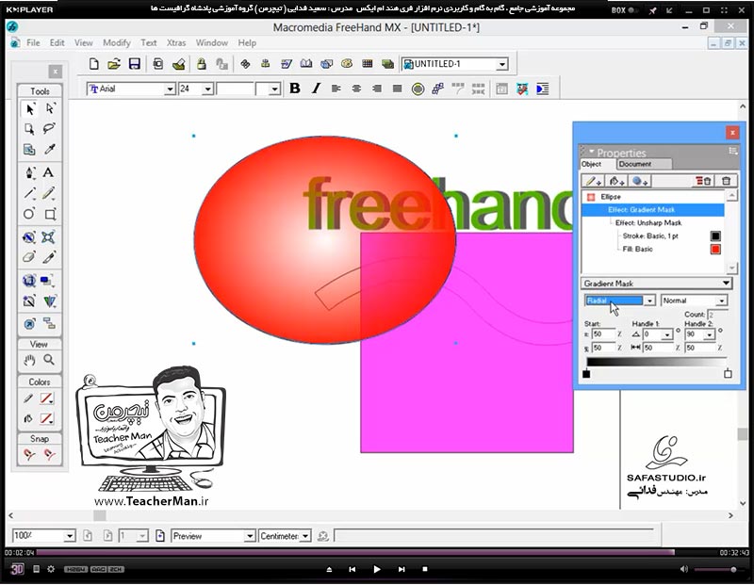Activate the Text tool
Viewport: 754px width, 585px height.
click(x=48, y=172)
